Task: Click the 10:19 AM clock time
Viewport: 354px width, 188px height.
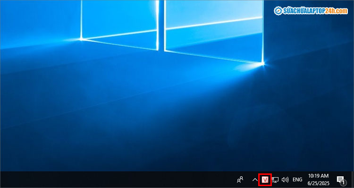Action: 317,176
